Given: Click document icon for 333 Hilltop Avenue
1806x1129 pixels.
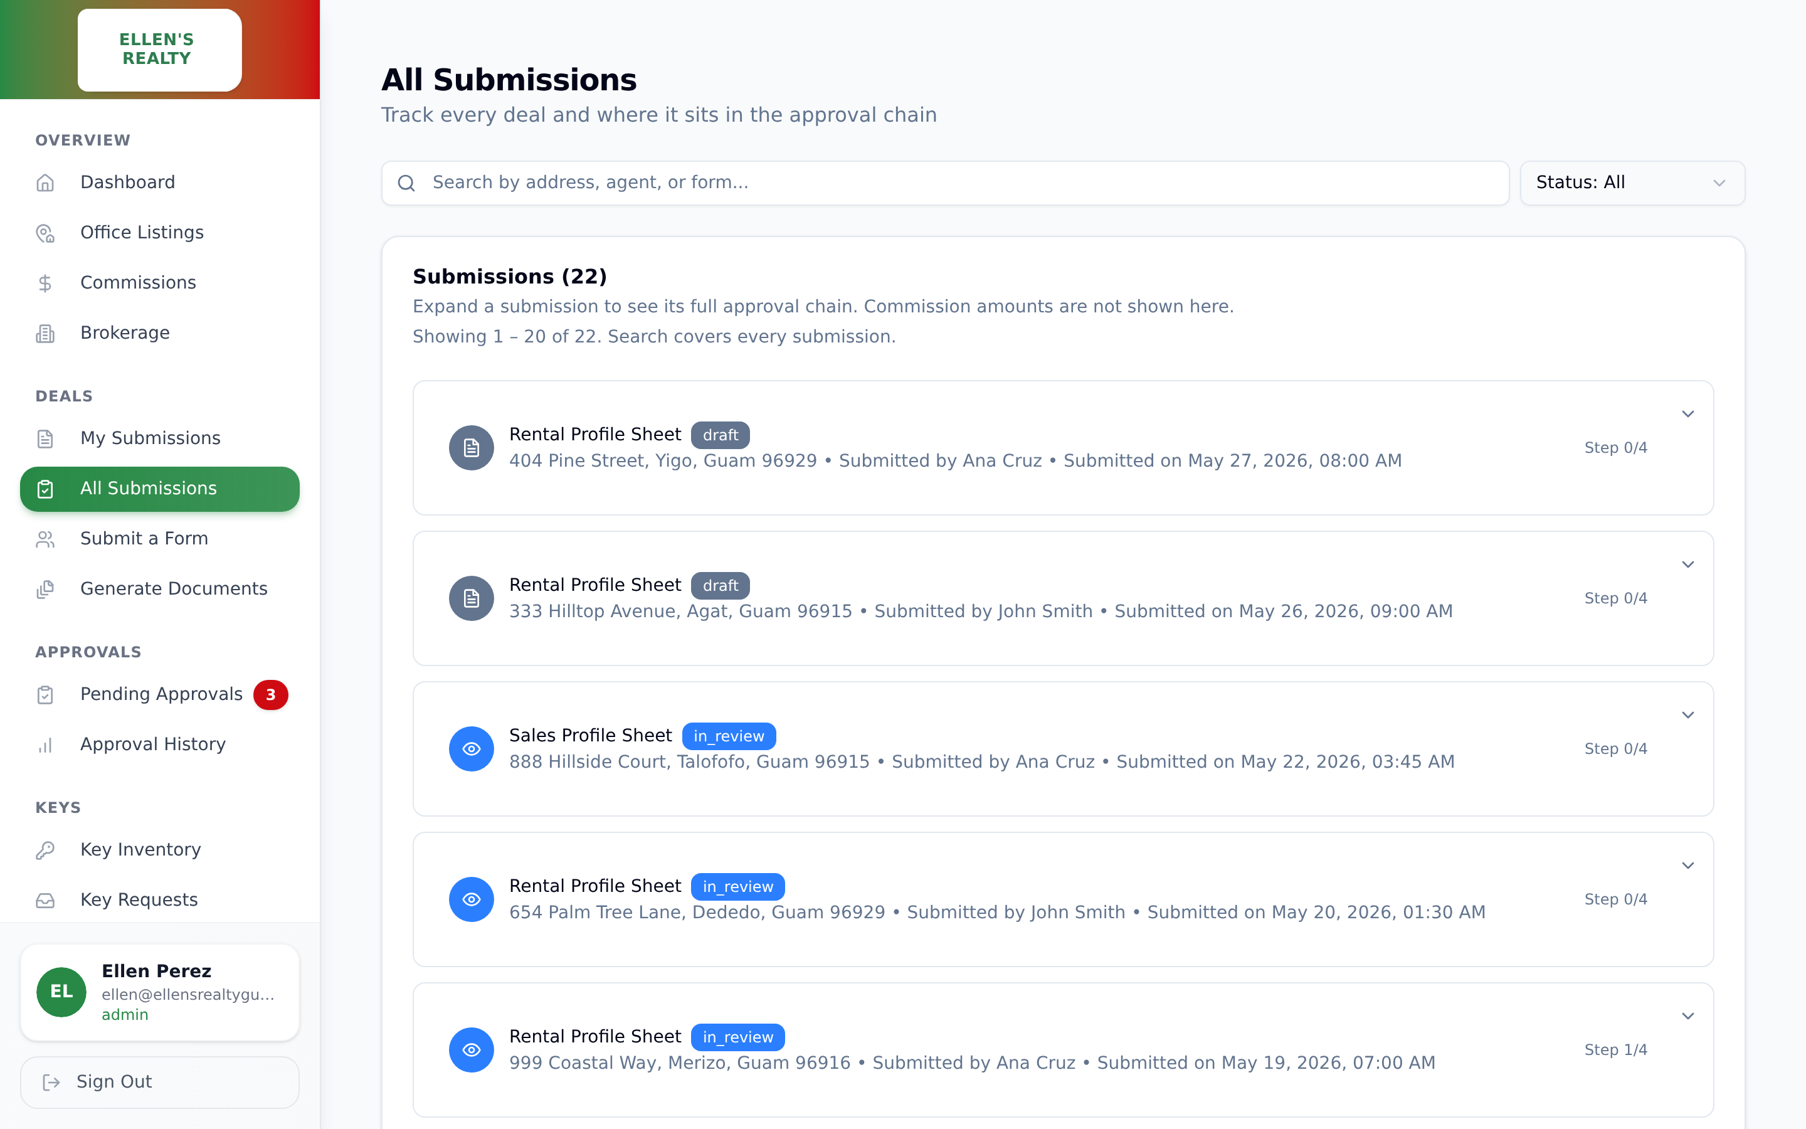Looking at the screenshot, I should [472, 598].
